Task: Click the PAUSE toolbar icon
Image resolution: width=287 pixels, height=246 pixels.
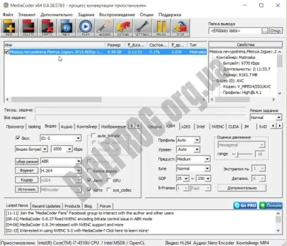Action: [161, 28]
